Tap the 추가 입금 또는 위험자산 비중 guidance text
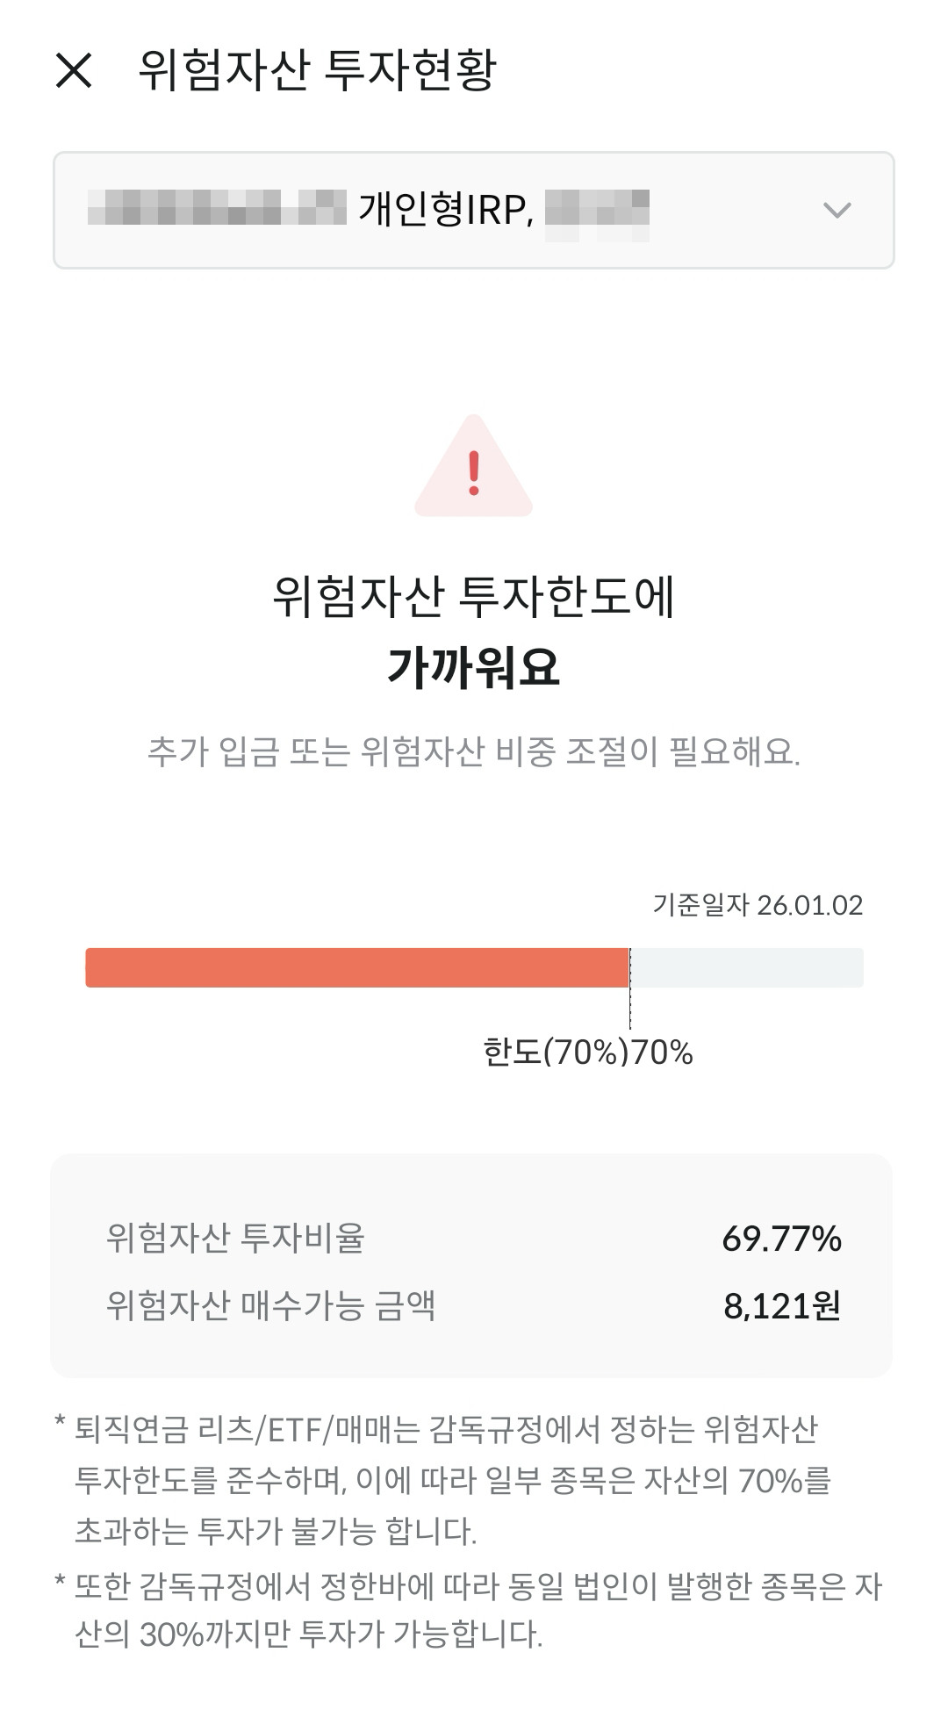 coord(474,752)
